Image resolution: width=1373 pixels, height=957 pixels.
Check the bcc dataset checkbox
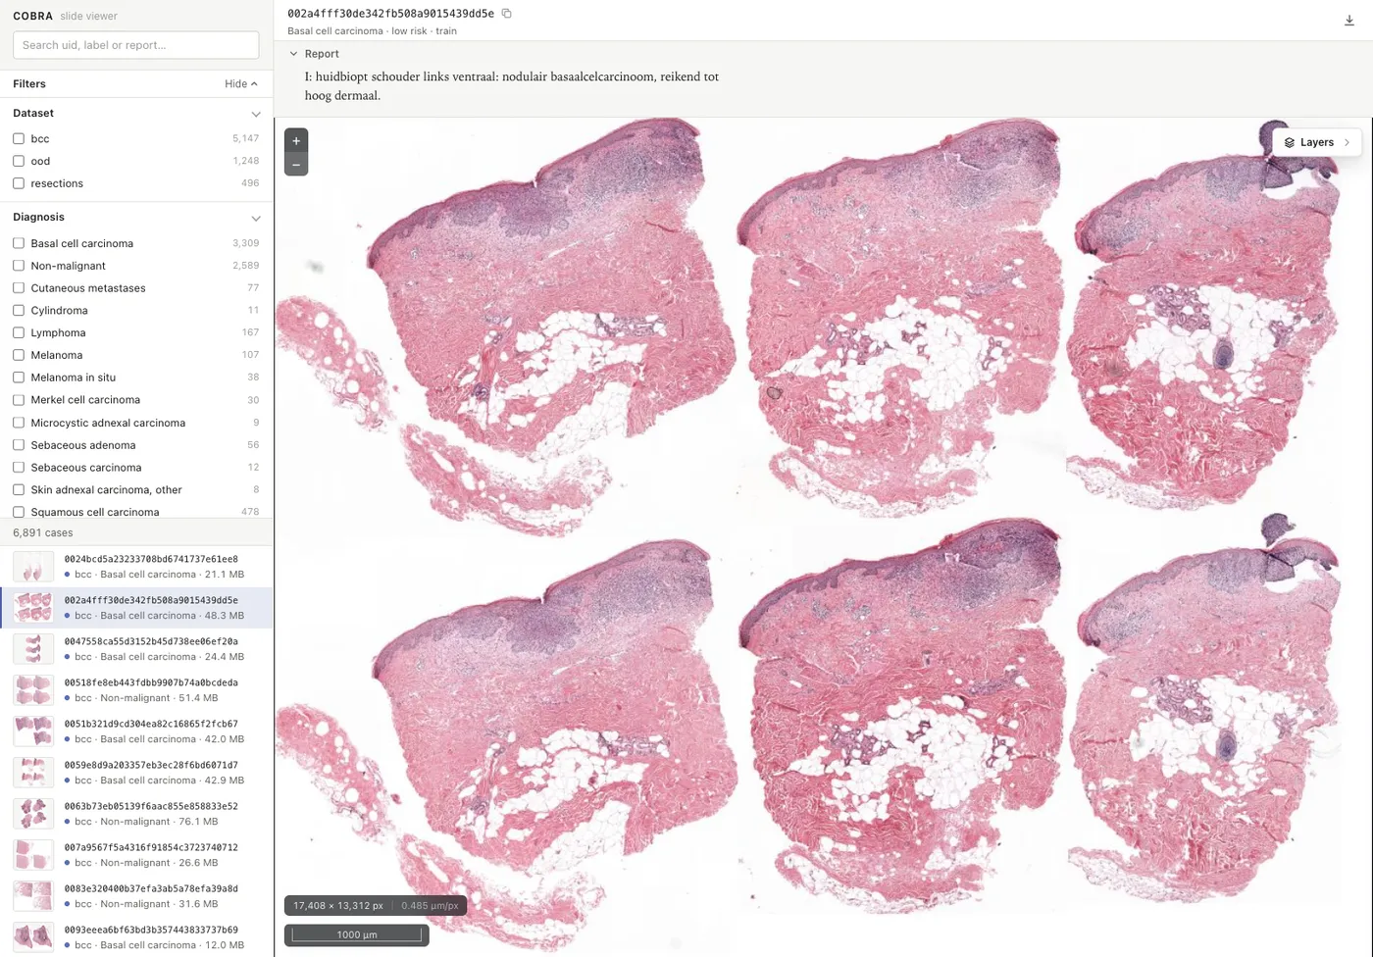pyautogui.click(x=19, y=138)
